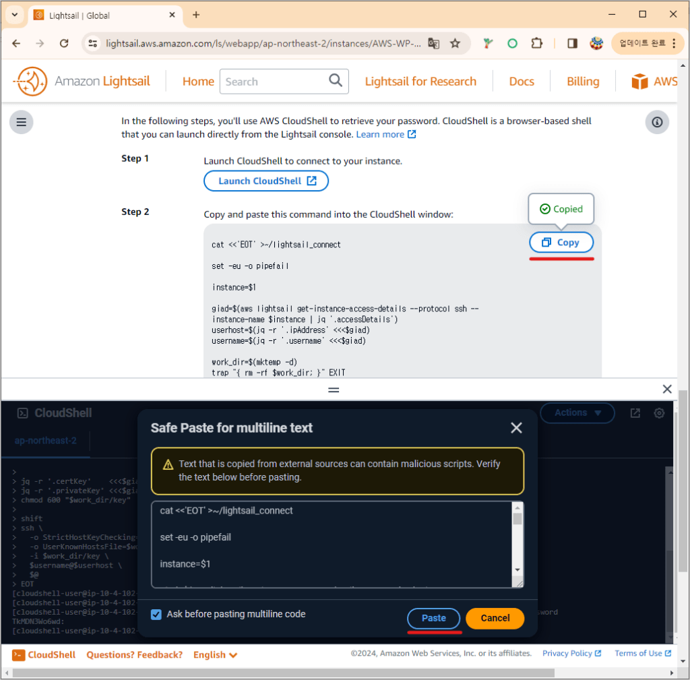Image resolution: width=690 pixels, height=680 pixels.
Task: Select the ap-northeast-2 terminal tab
Action: click(45, 441)
